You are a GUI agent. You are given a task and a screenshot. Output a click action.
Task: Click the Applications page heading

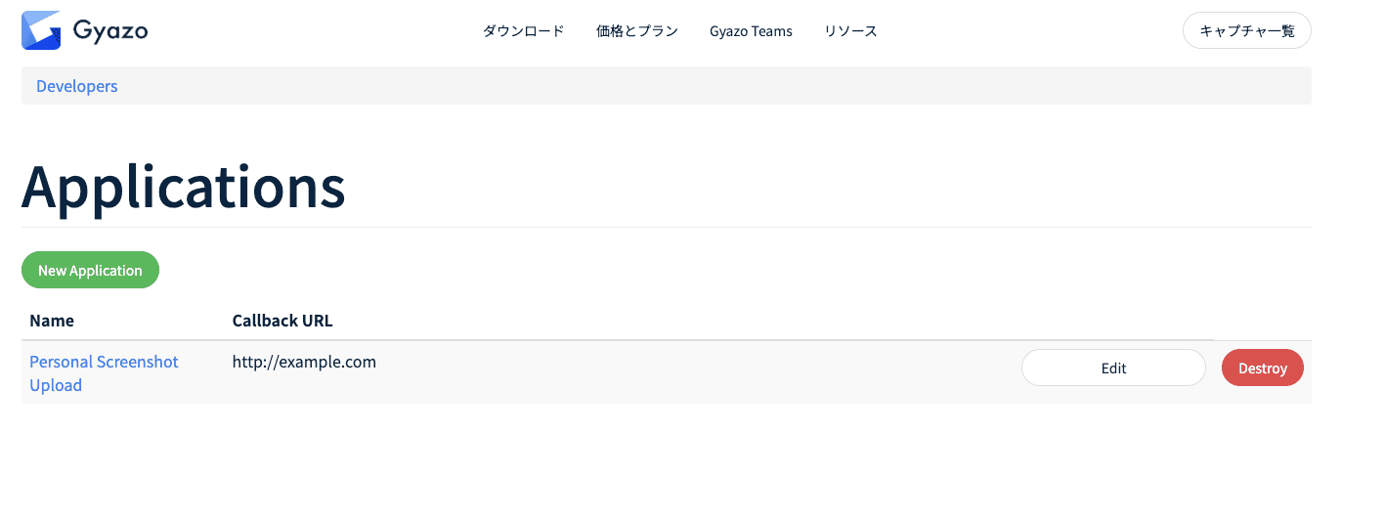[x=184, y=186]
